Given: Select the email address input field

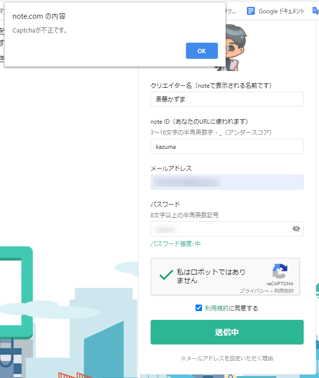Looking at the screenshot, I should point(227,182).
